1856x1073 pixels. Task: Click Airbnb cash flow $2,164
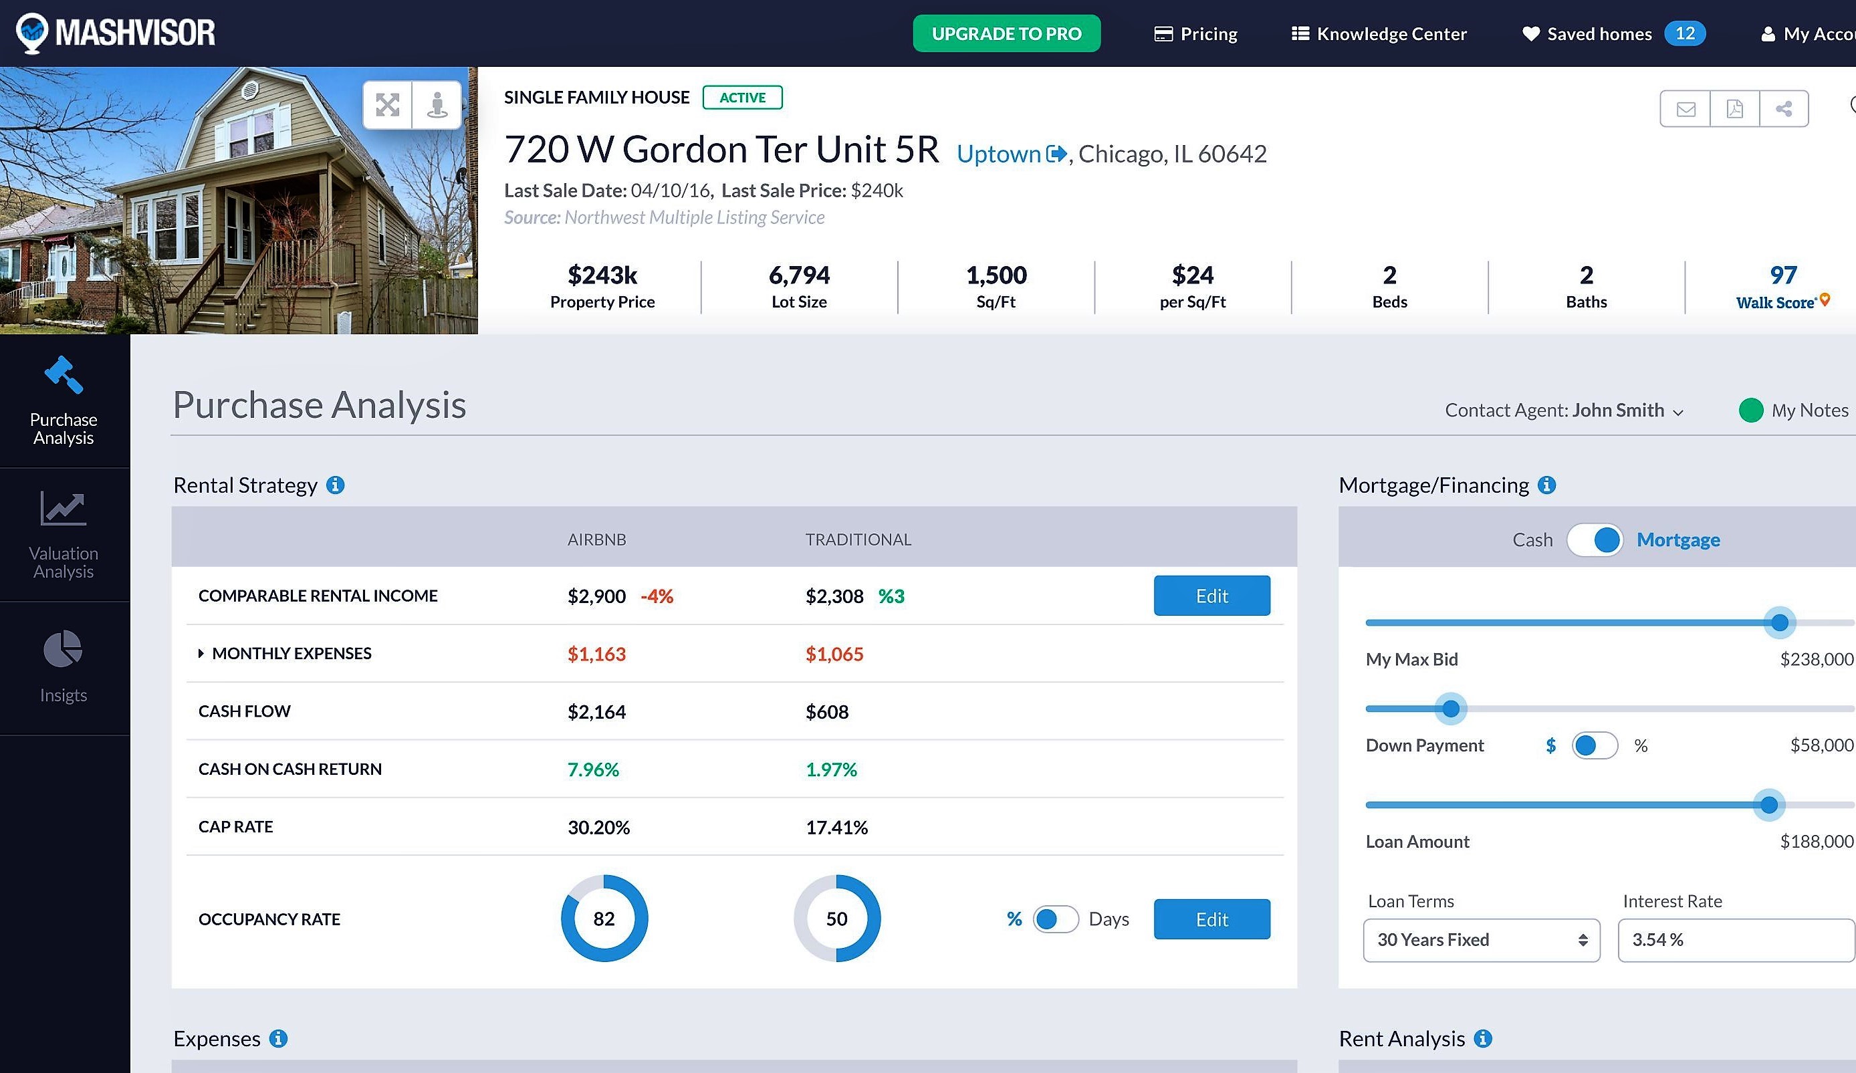coord(596,712)
